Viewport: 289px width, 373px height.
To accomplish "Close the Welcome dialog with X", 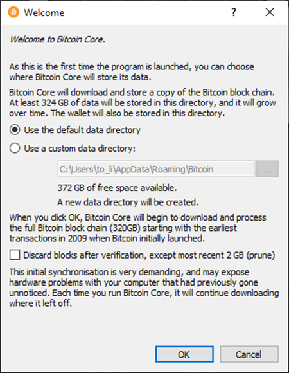I will click(270, 12).
